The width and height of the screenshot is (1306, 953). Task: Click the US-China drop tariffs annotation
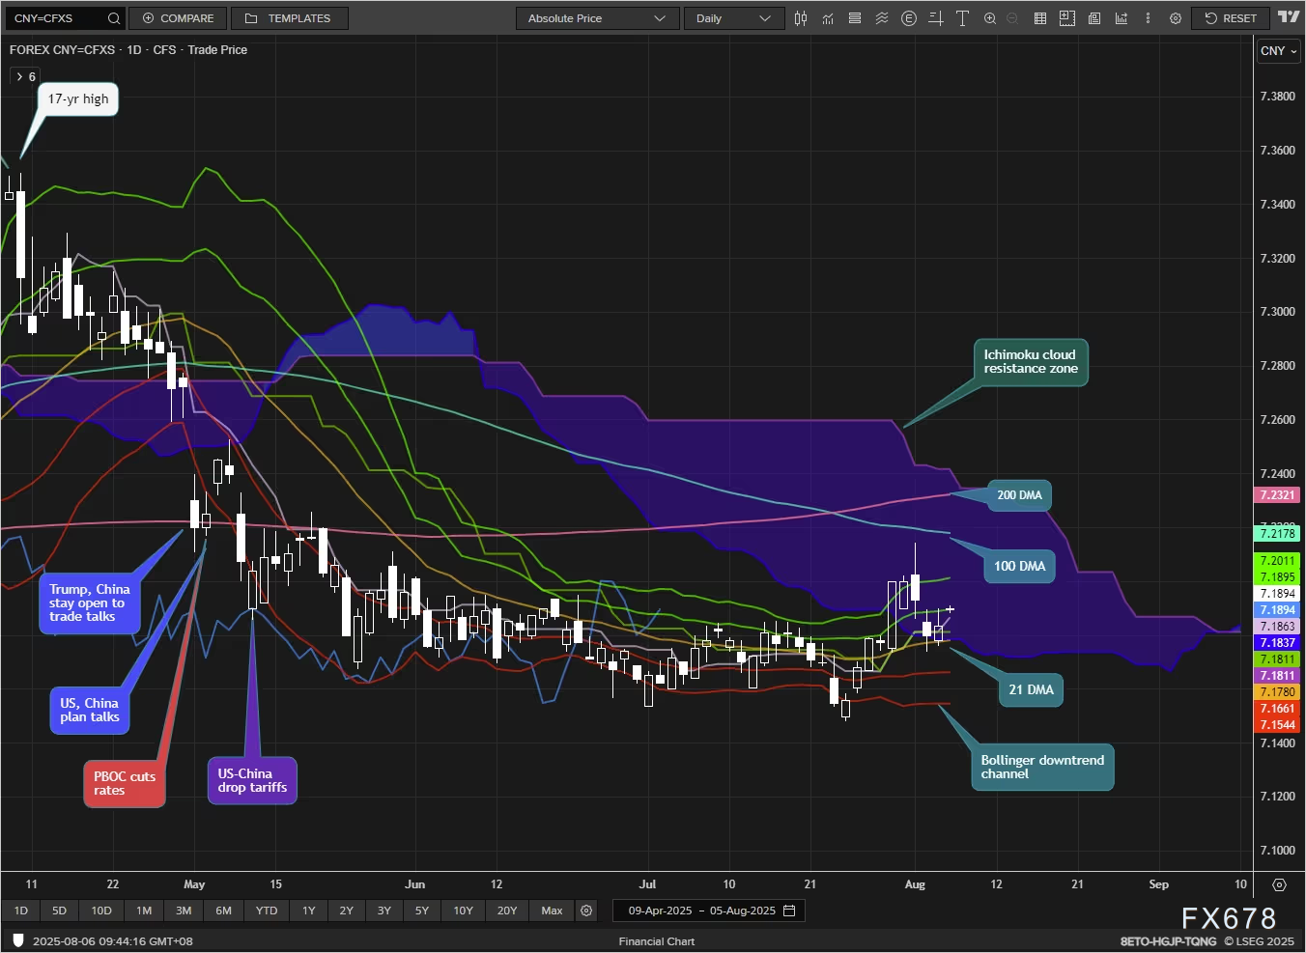tap(252, 780)
